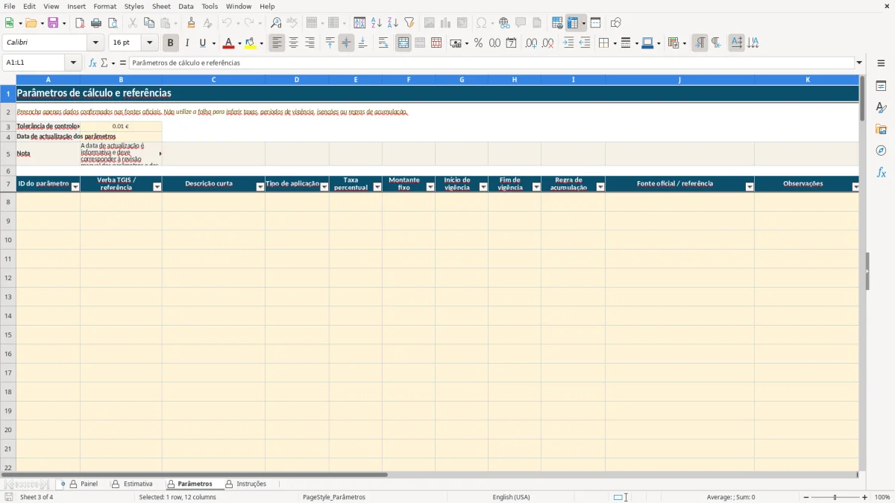Click the Format as Percent icon
The height and width of the screenshot is (503, 895).
tap(478, 43)
